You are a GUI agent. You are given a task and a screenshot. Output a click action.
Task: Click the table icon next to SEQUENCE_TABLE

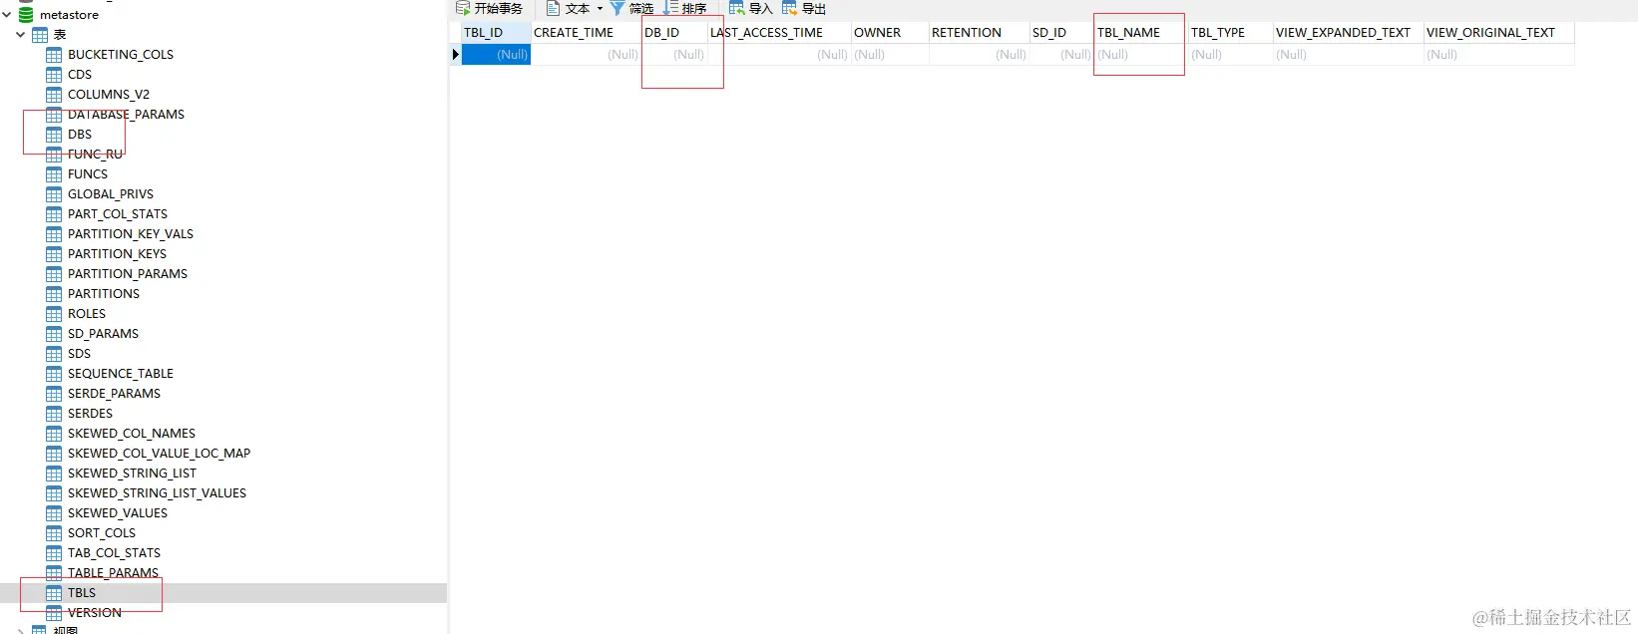(x=54, y=374)
